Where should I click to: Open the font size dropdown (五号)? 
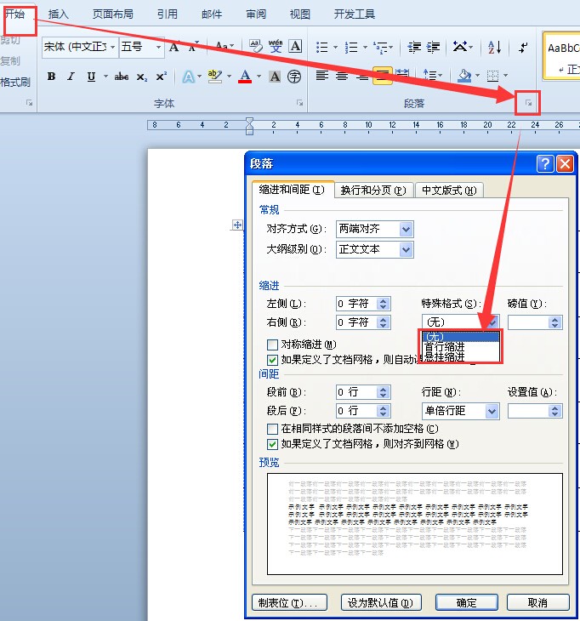158,47
